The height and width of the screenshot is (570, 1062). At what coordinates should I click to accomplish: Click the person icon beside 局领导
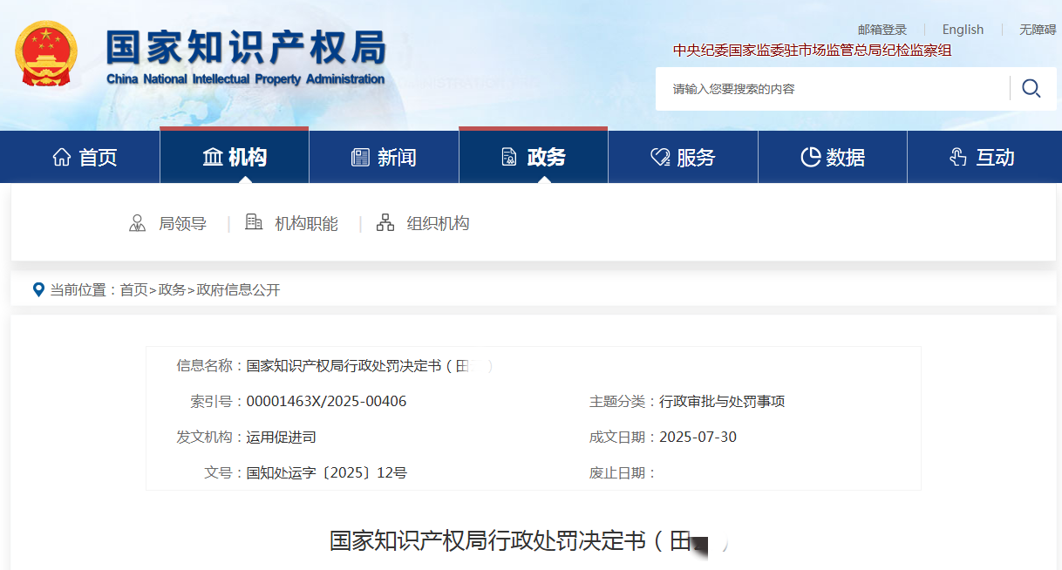(x=138, y=223)
